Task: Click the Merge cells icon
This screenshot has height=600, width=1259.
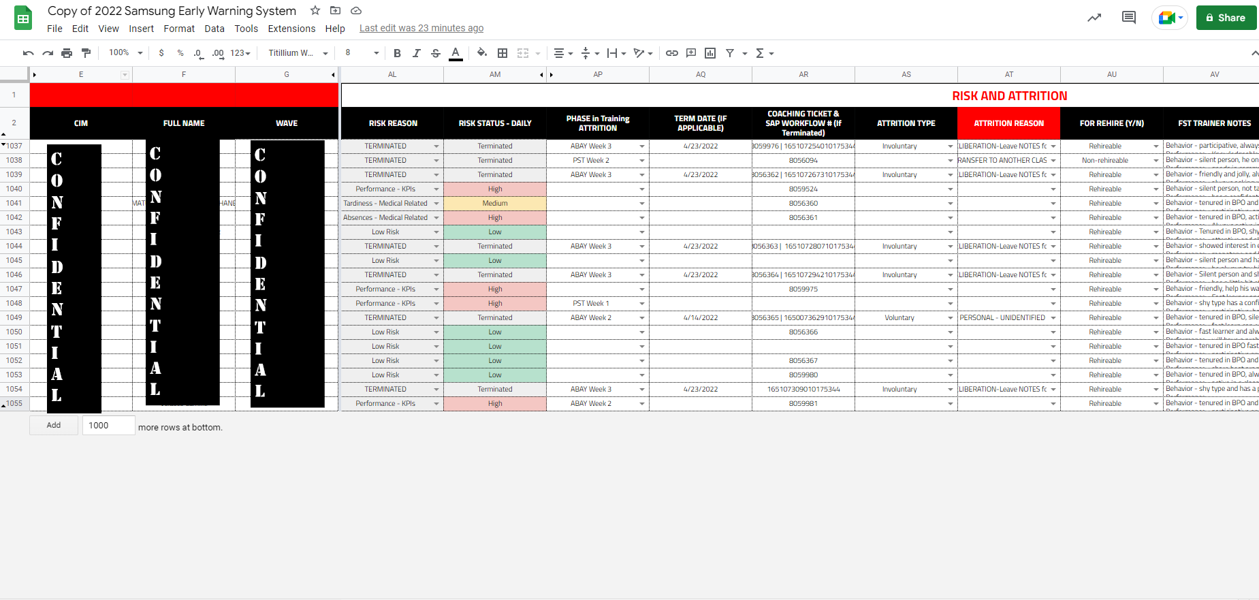Action: (x=523, y=53)
